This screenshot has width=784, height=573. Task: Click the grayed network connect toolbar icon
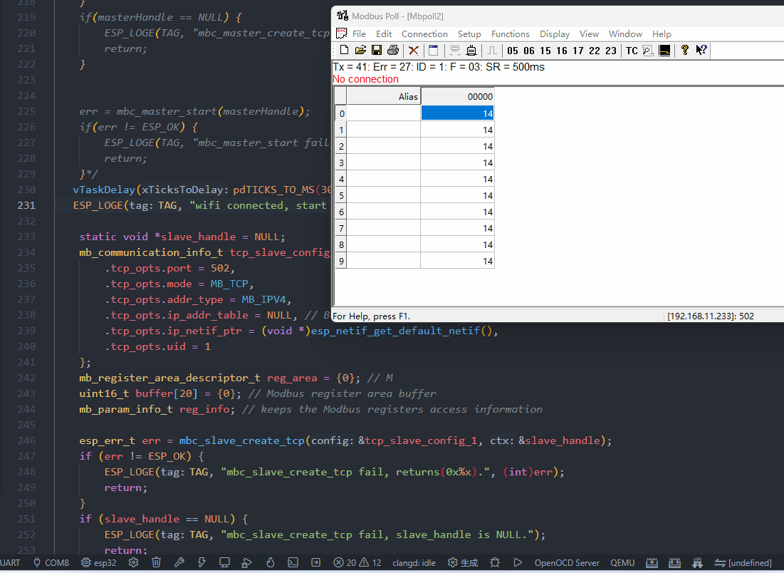[454, 50]
